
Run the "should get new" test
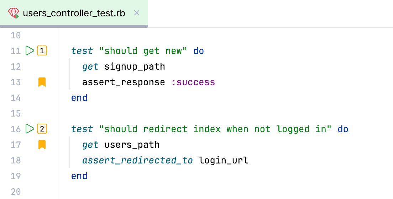[x=30, y=51]
